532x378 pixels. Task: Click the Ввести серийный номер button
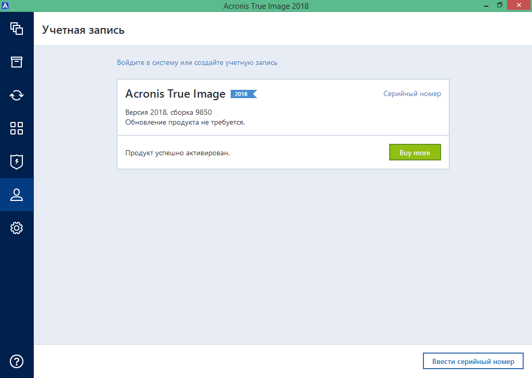[473, 361]
